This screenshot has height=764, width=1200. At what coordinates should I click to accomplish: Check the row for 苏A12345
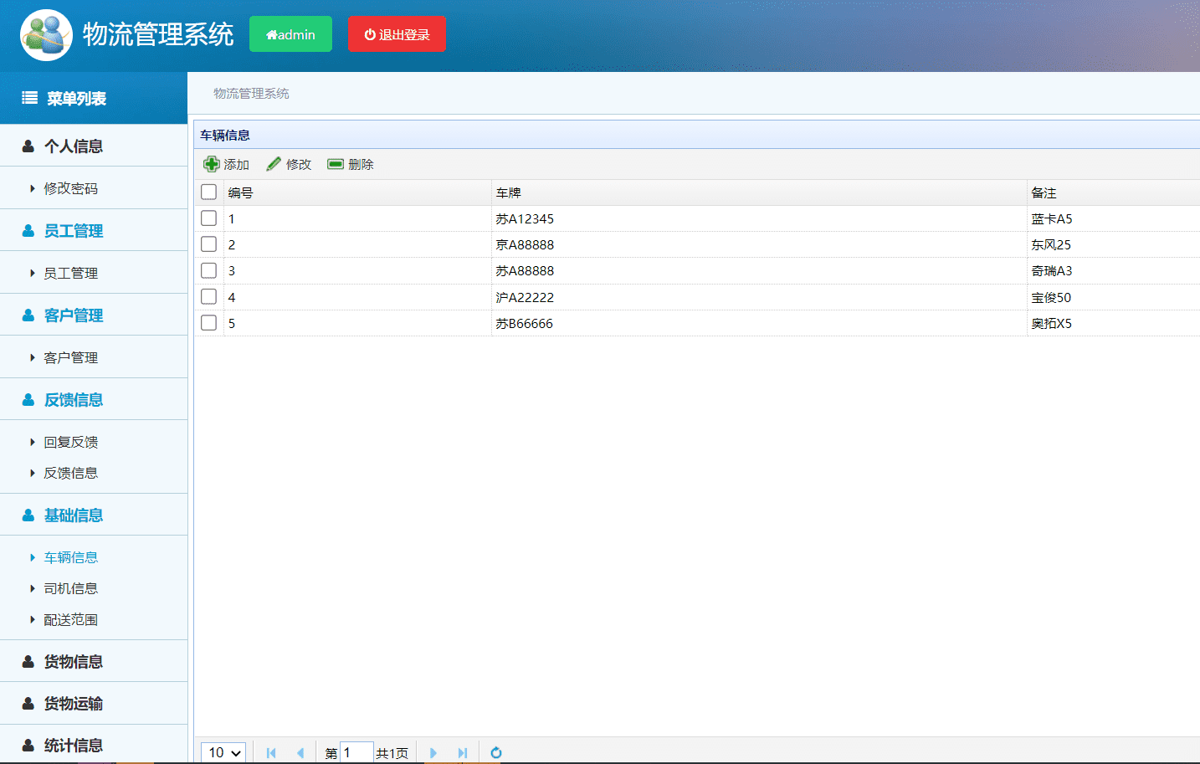209,218
